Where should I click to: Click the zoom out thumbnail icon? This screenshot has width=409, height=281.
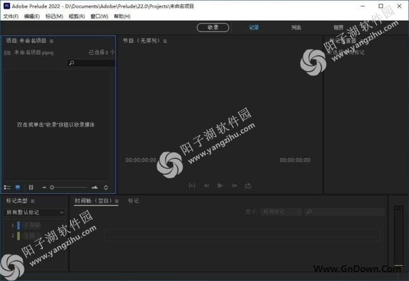coord(44,187)
